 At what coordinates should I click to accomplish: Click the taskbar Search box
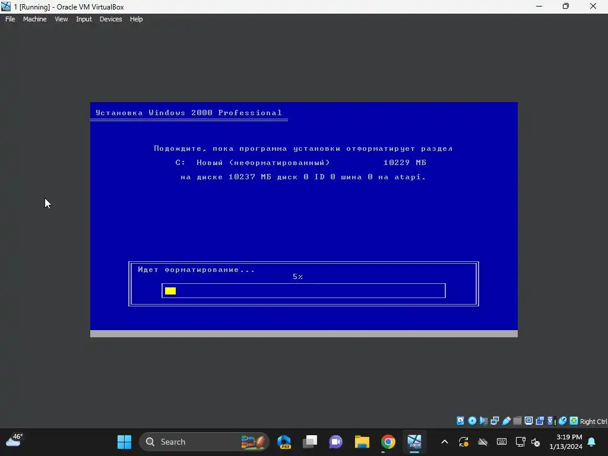(204, 442)
